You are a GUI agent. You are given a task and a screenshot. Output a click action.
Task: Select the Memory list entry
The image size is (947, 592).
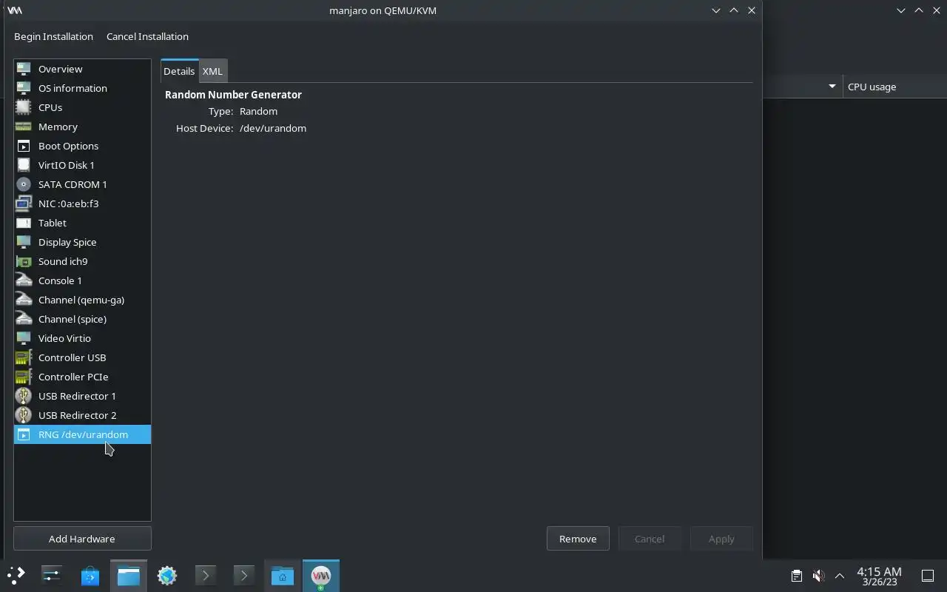[82, 127]
